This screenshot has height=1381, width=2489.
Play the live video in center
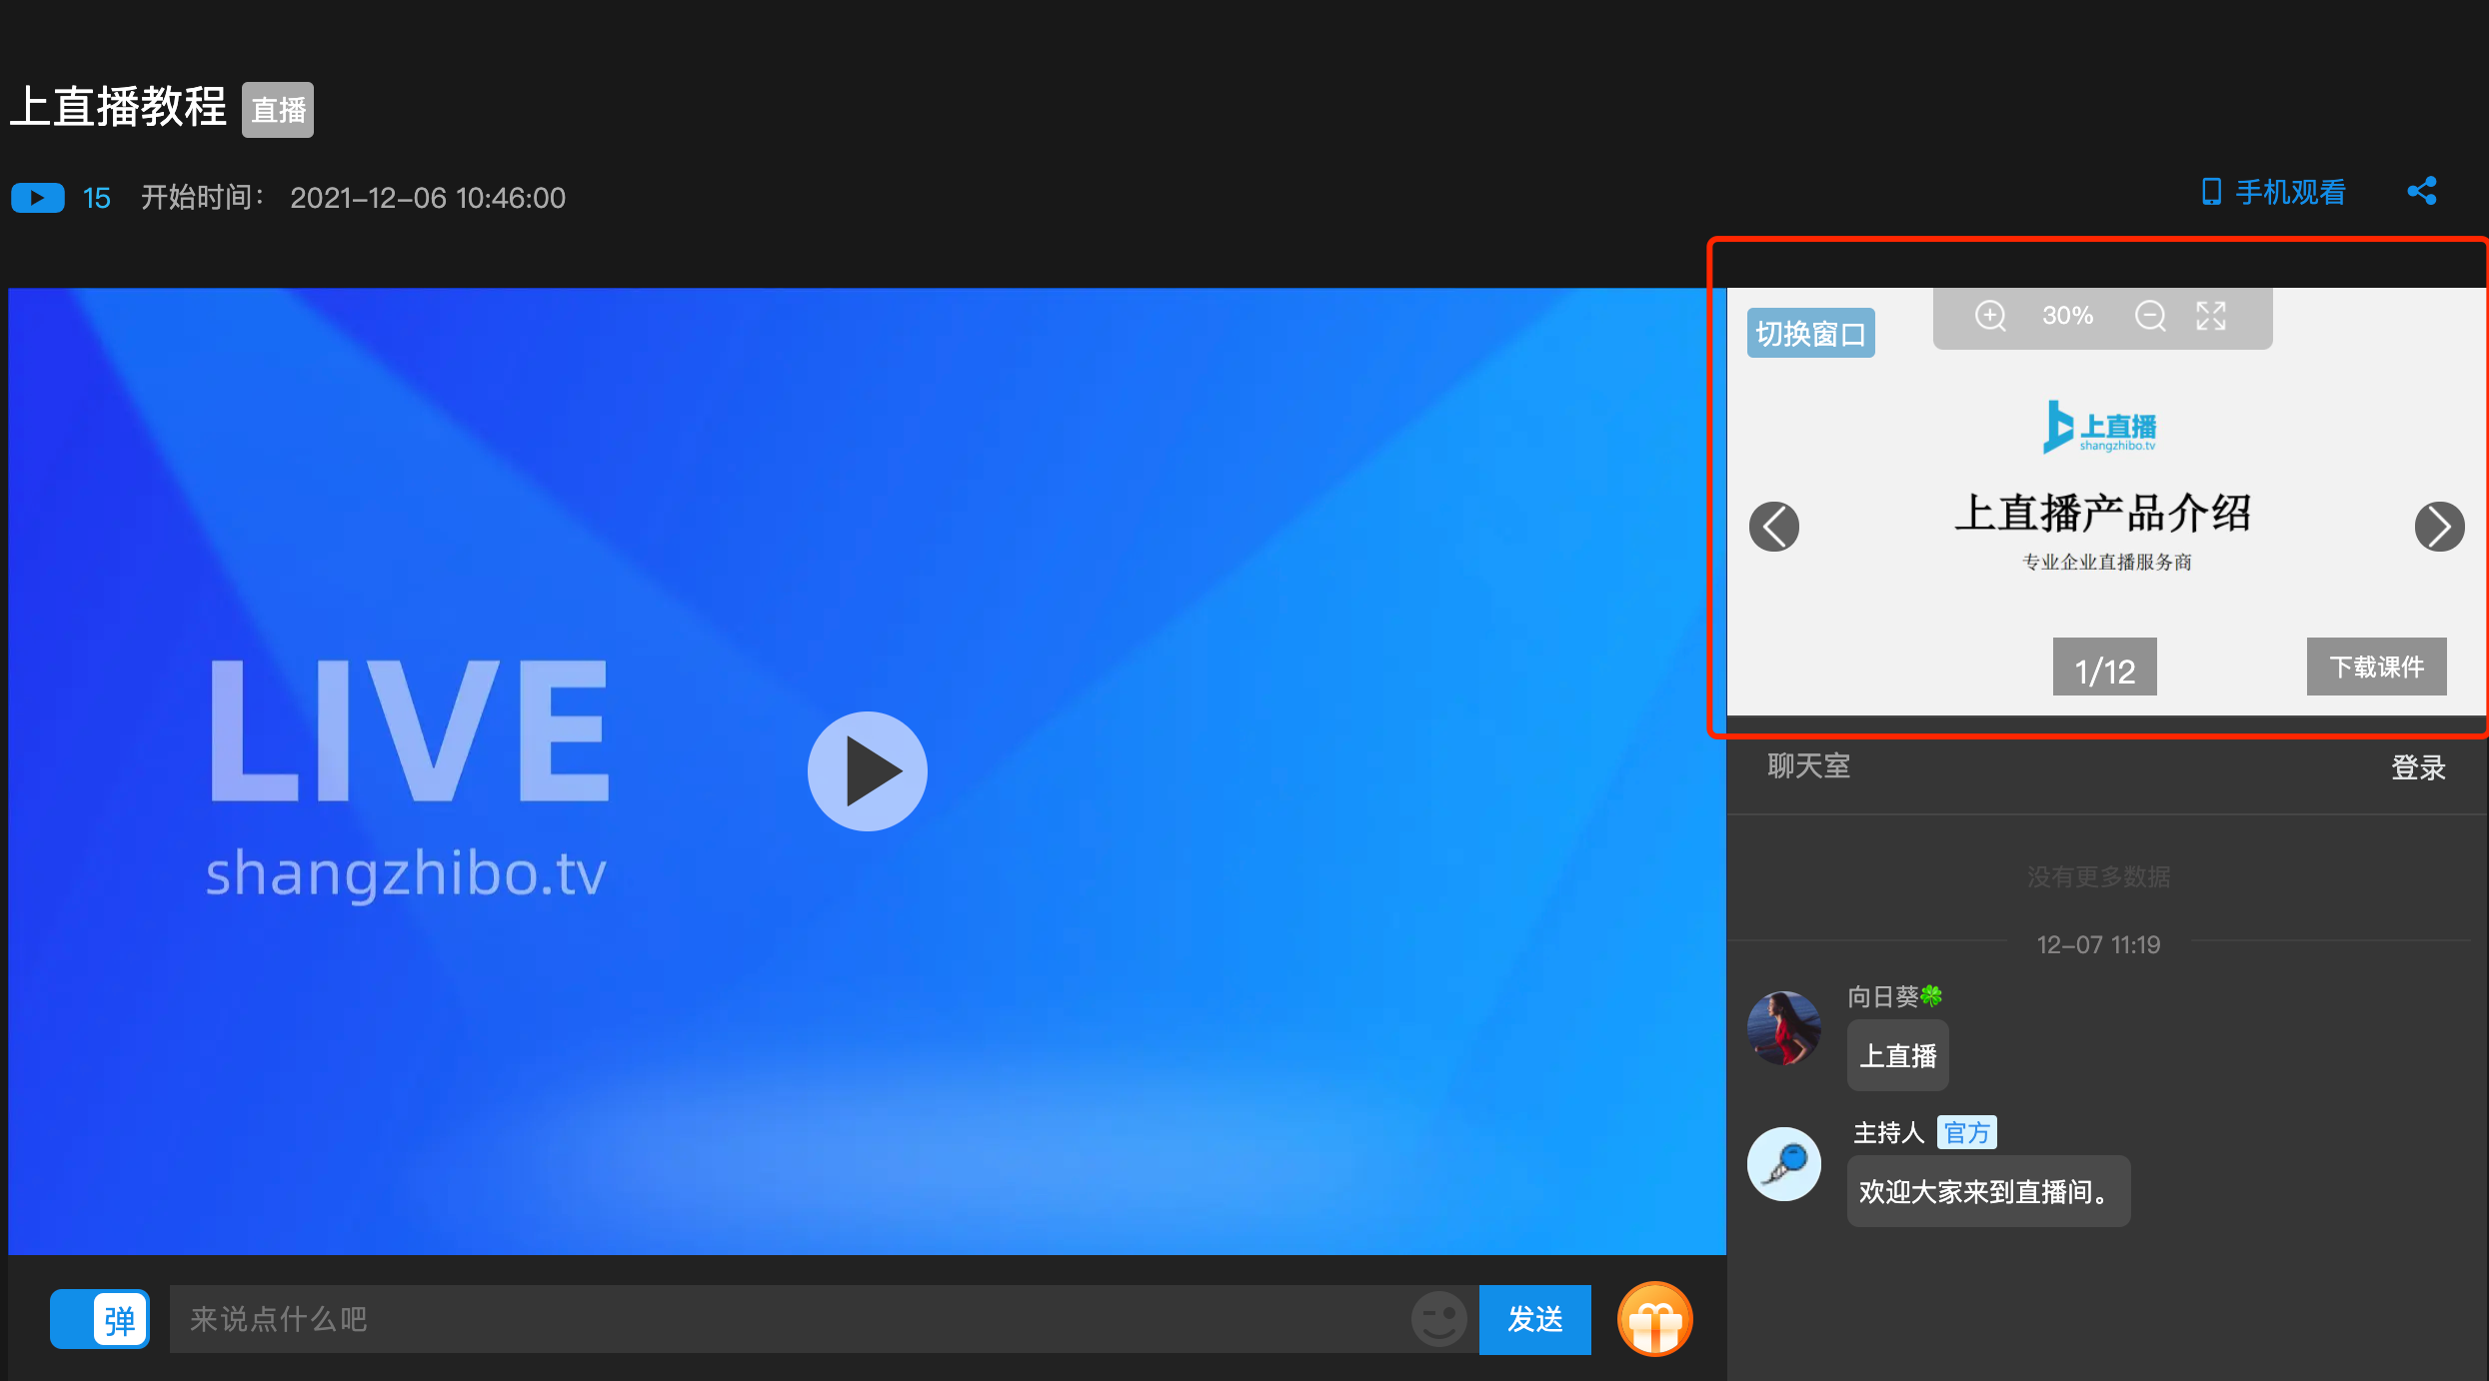(x=867, y=770)
